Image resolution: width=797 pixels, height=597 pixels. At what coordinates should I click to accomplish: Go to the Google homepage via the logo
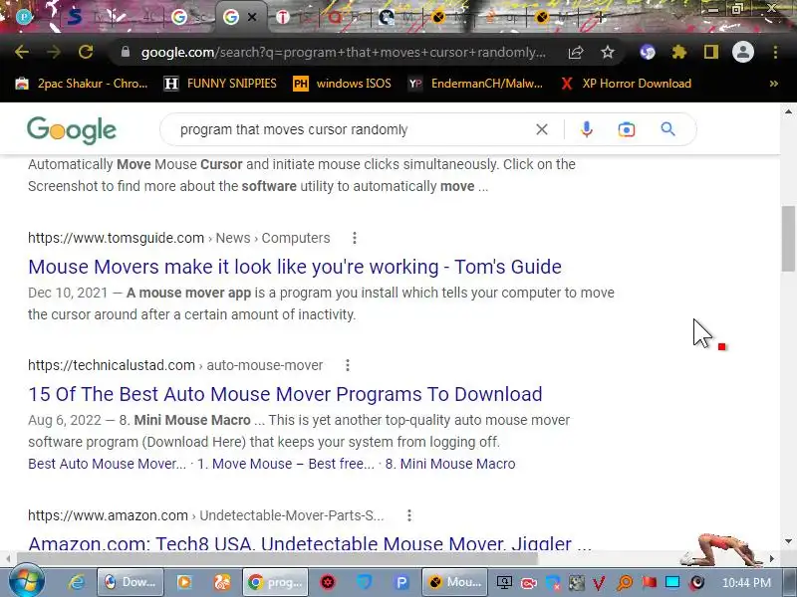[72, 130]
